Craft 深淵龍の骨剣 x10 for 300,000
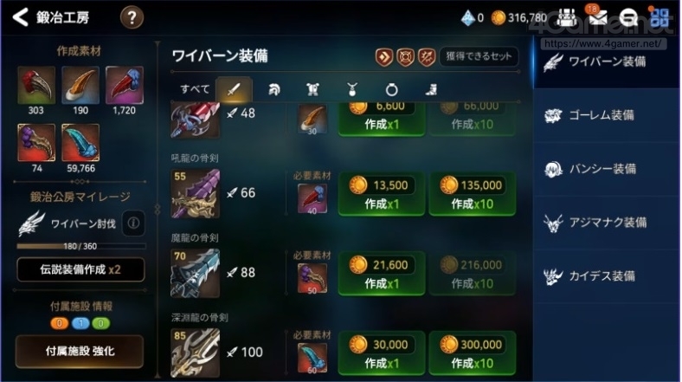The image size is (682, 382). coord(473,353)
